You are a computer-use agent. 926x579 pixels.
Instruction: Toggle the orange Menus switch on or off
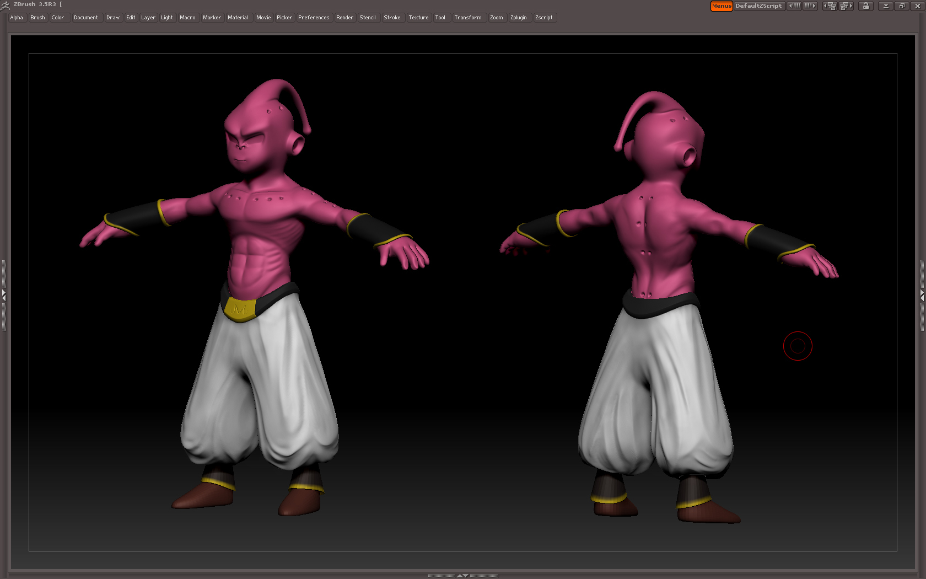721,6
